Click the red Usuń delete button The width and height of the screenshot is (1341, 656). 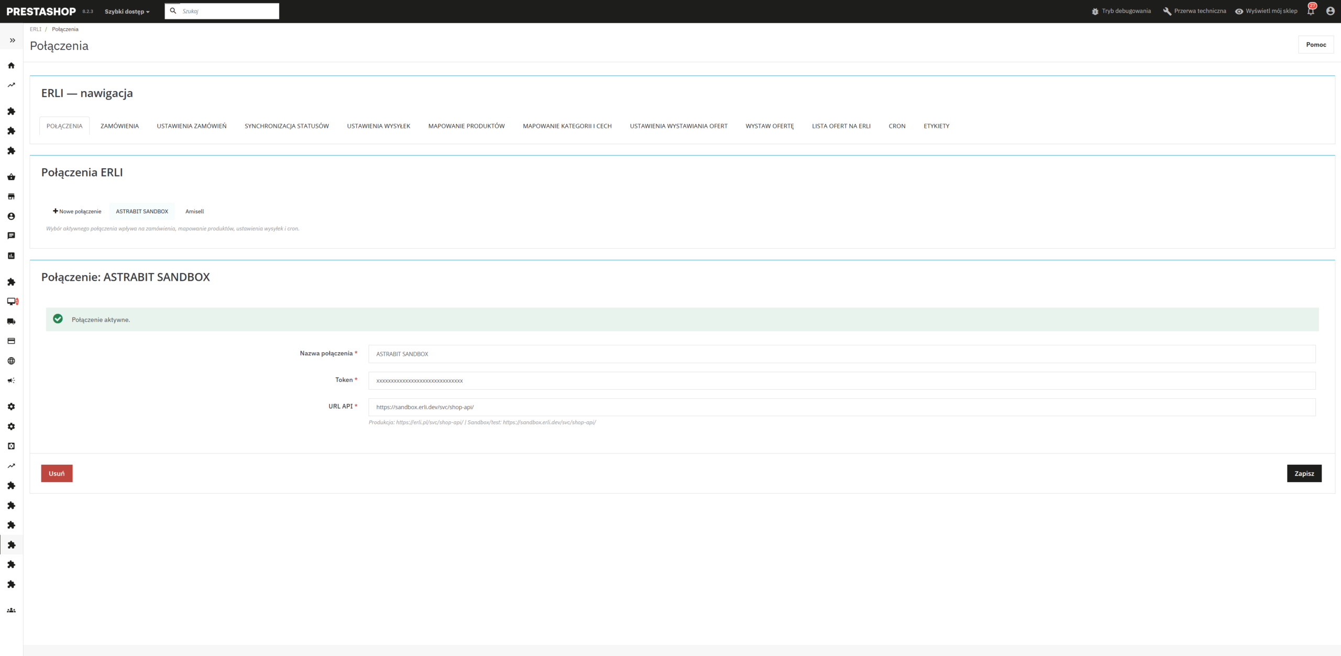(57, 473)
